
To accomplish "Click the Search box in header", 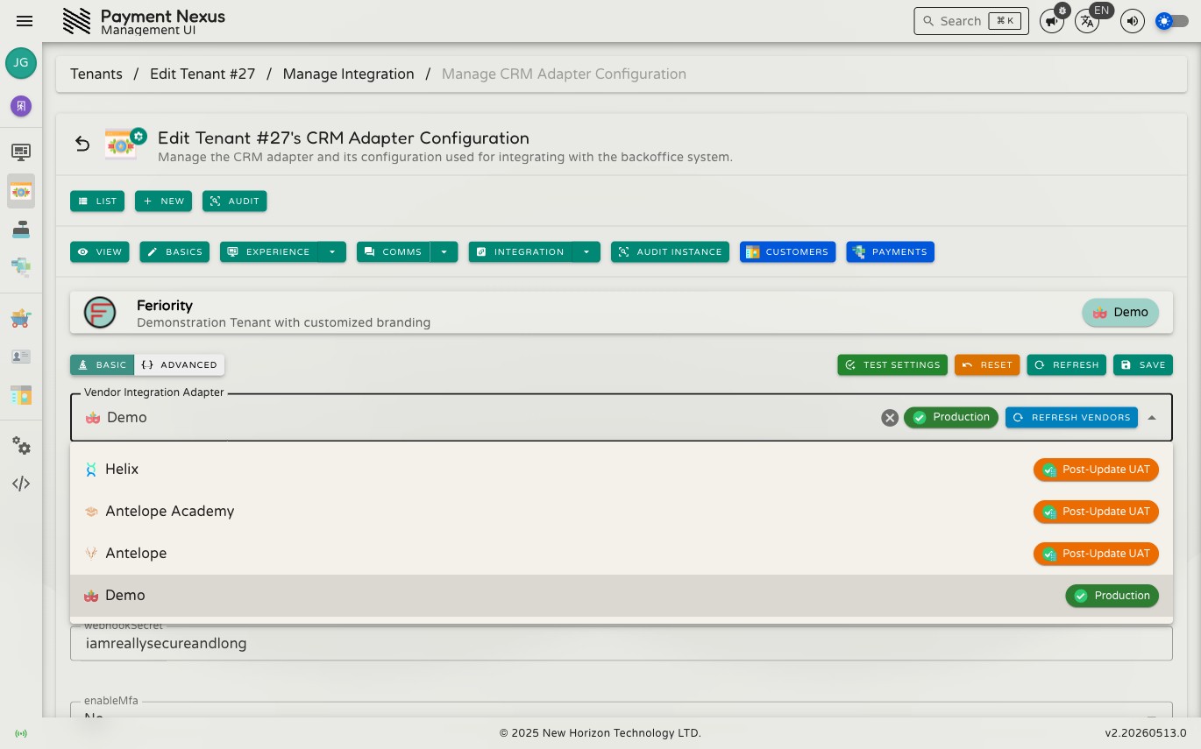I will tap(970, 21).
